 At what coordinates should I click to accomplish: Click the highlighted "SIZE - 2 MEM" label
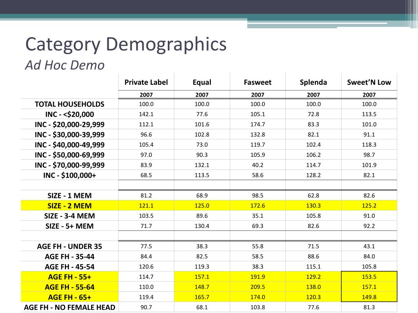pos(69,206)
